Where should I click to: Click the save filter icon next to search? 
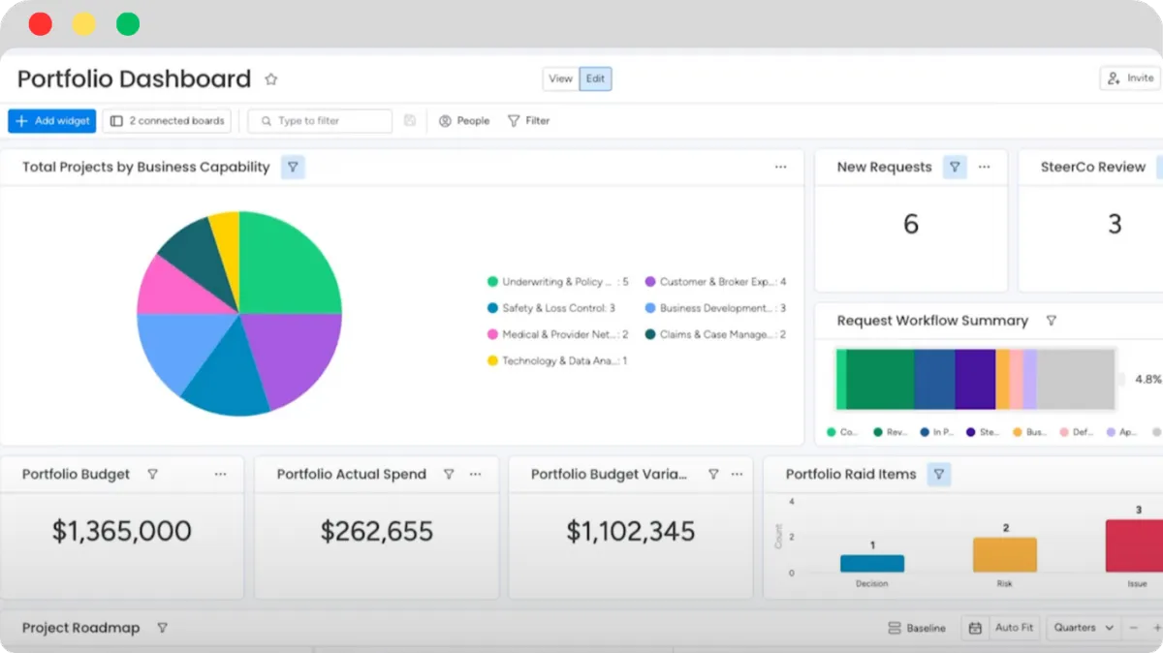(410, 121)
